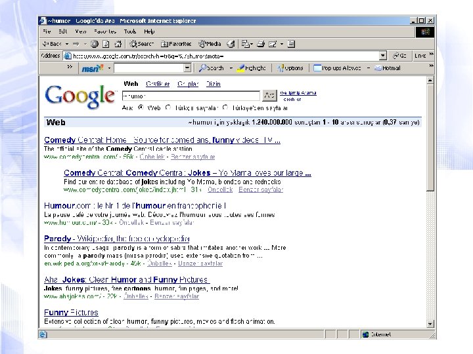Open the Tools menu
Screen dimensions: 473x354
click(x=130, y=31)
